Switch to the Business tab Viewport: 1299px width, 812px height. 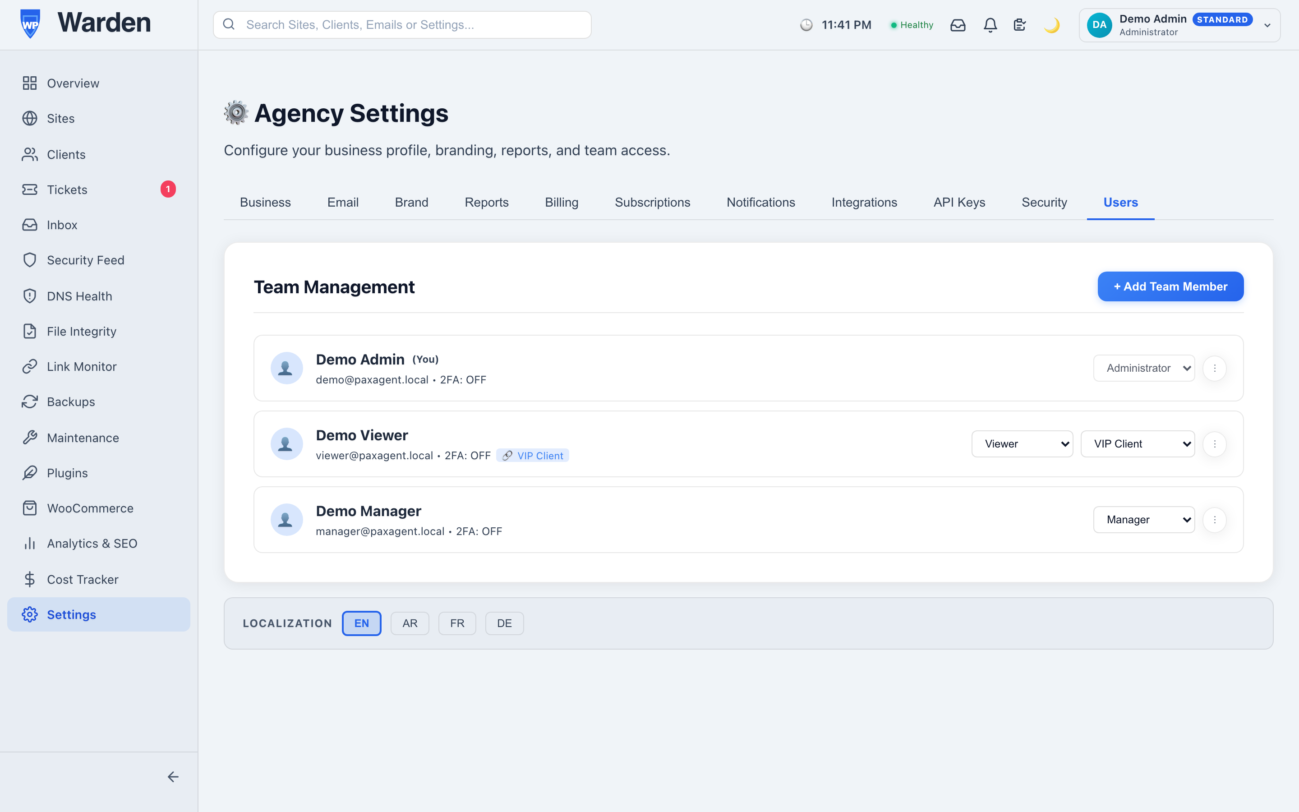pos(265,203)
